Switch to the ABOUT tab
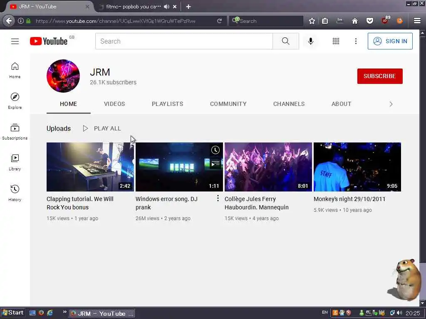This screenshot has width=426, height=319. point(341,104)
